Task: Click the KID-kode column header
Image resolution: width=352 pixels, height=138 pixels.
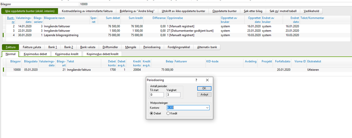Action: tap(224, 63)
